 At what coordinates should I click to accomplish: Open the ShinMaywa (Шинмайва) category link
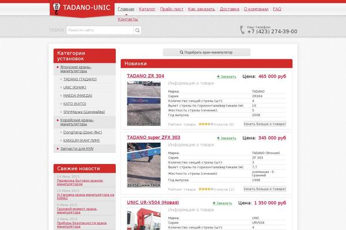84,112
